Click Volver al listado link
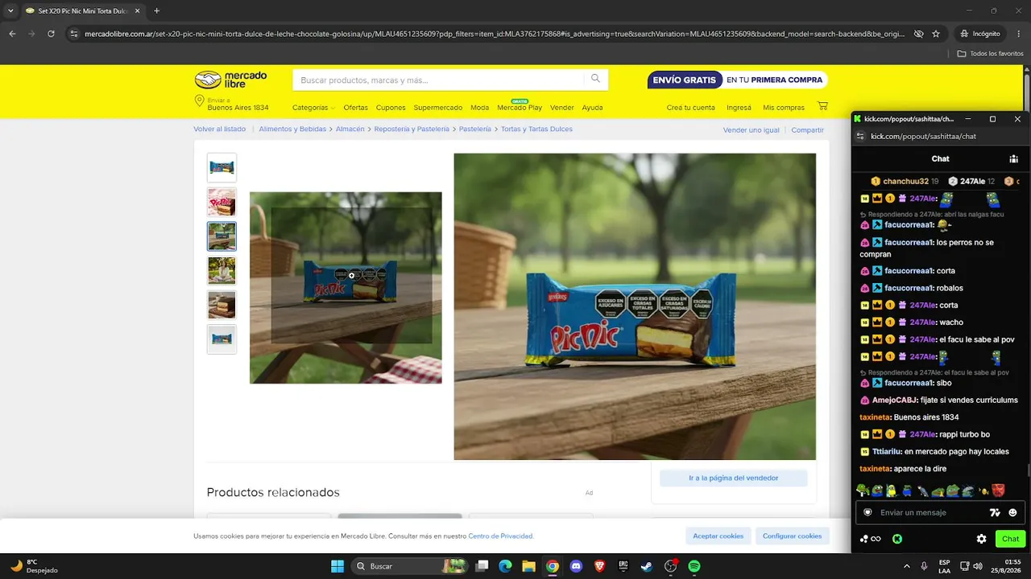 [220, 129]
